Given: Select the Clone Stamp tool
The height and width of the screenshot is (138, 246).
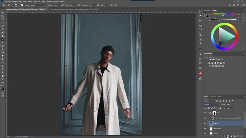Looking at the screenshot, I should pos(3,36).
